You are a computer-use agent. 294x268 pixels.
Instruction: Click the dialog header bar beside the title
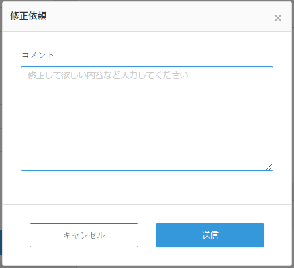click(x=156, y=17)
